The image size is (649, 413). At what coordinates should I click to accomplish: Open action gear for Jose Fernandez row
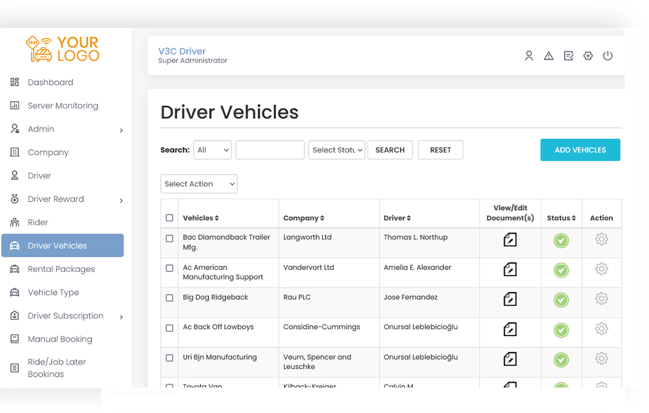click(x=602, y=299)
